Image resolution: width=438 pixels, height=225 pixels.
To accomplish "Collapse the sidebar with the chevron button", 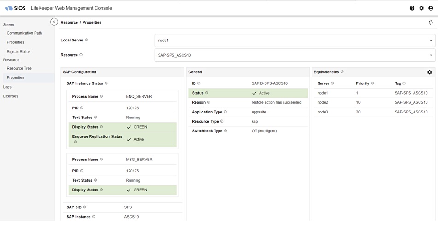I will click(x=54, y=22).
